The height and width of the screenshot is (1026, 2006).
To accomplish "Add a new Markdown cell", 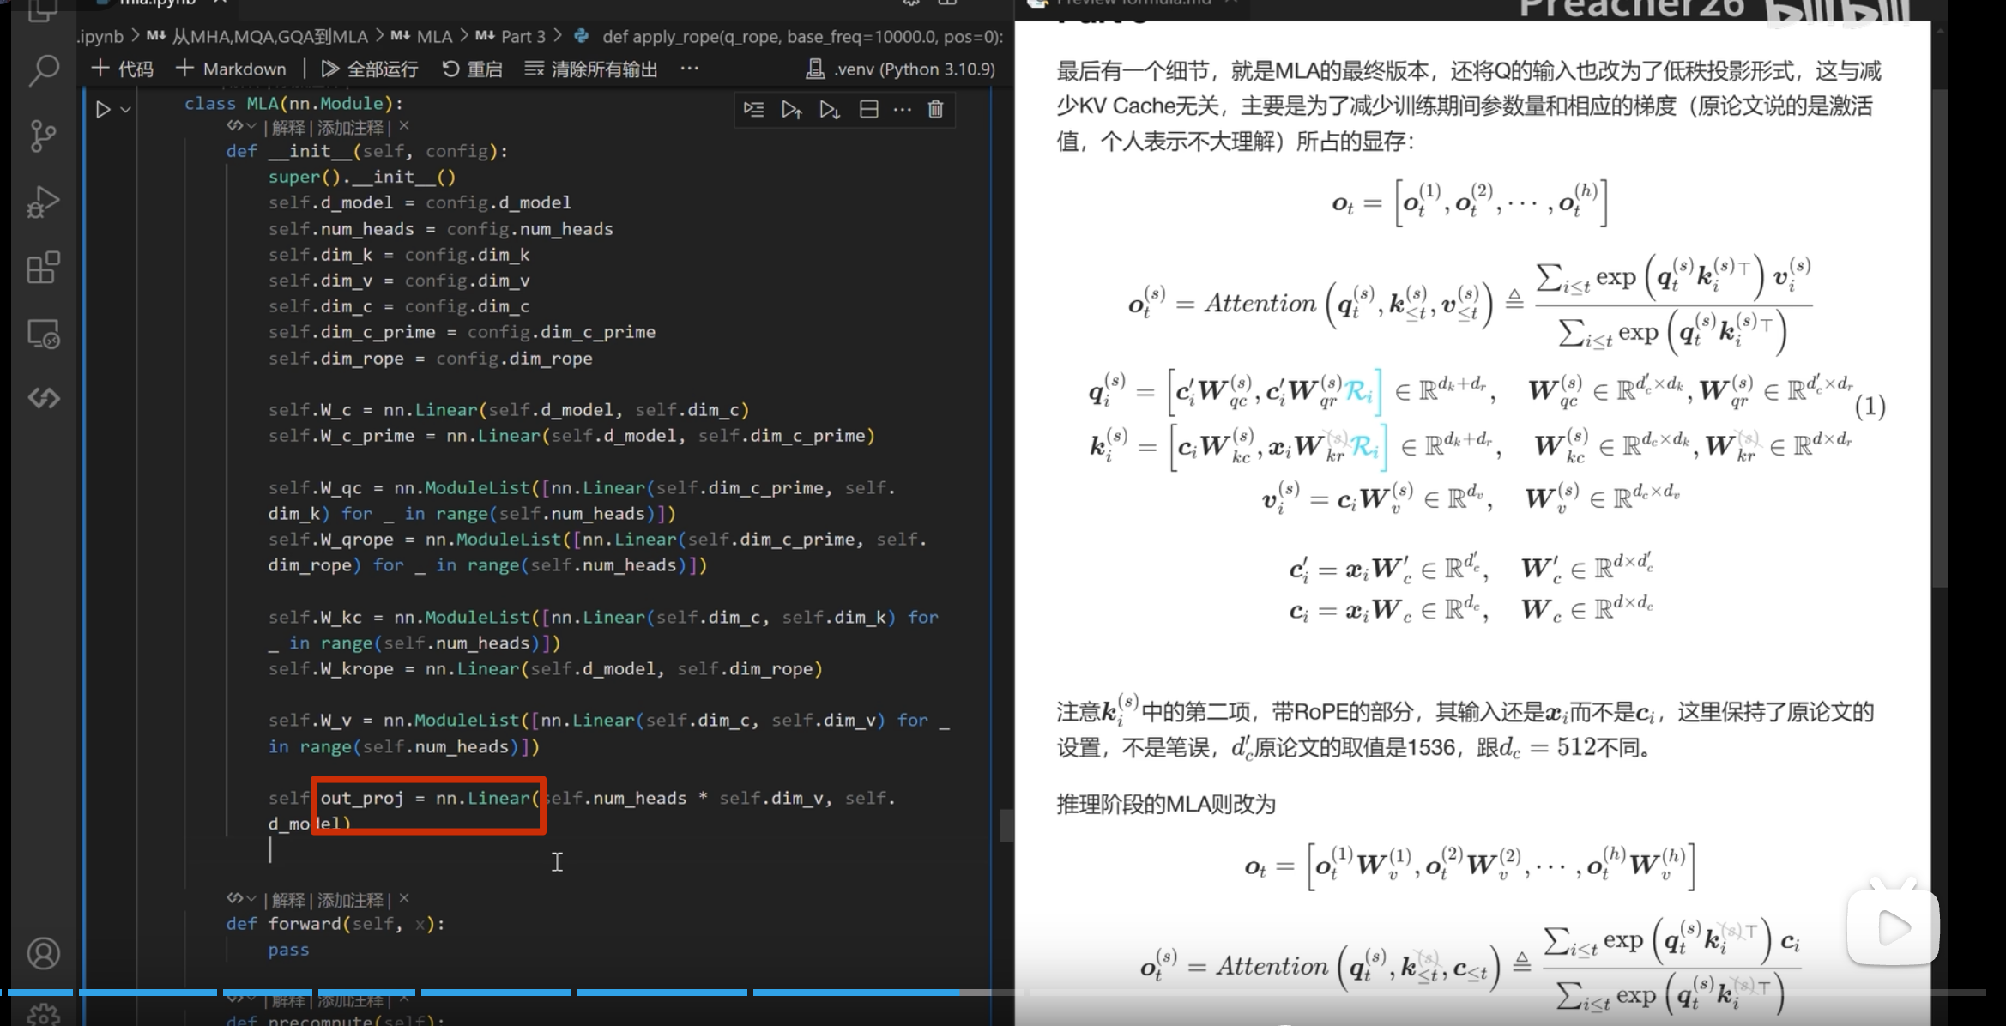I will (232, 69).
